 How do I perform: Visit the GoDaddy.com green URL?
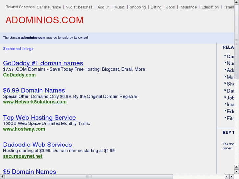pos(19,75)
